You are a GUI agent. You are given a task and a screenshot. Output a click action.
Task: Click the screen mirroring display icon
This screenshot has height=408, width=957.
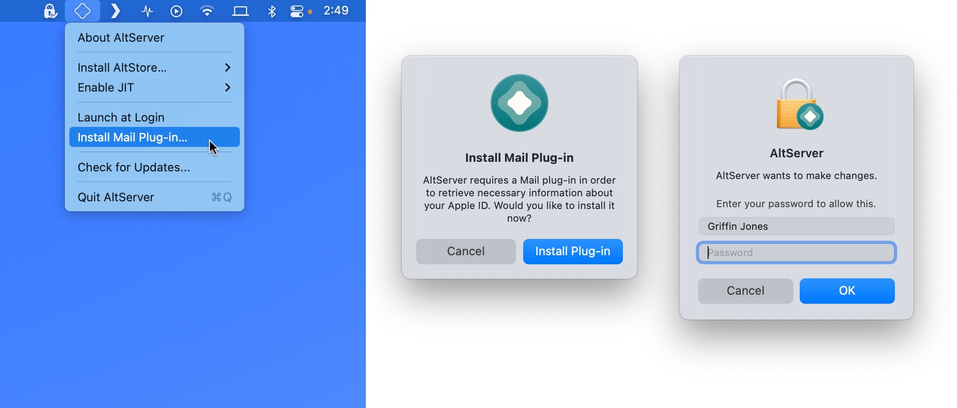240,11
